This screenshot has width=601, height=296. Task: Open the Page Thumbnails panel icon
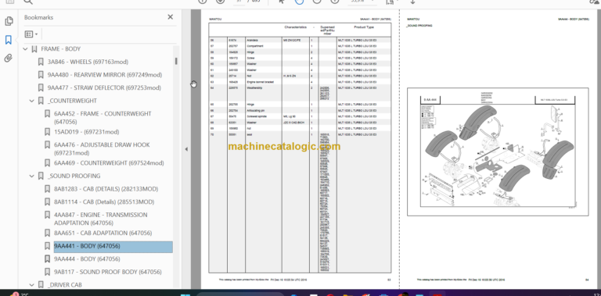click(x=9, y=21)
